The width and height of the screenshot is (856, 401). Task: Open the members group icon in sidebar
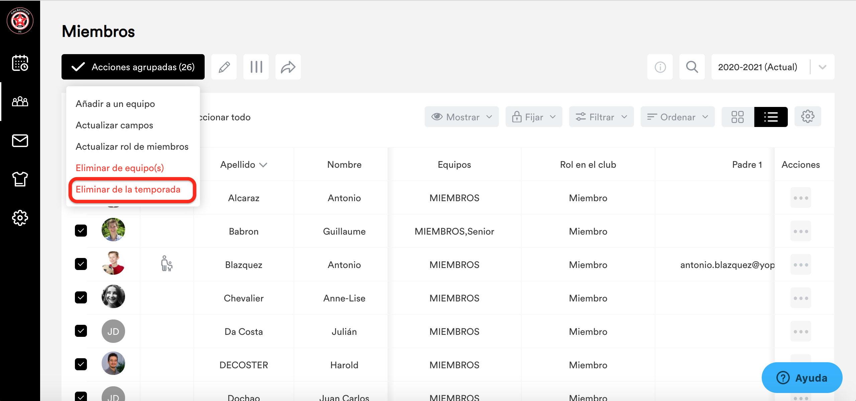click(20, 101)
